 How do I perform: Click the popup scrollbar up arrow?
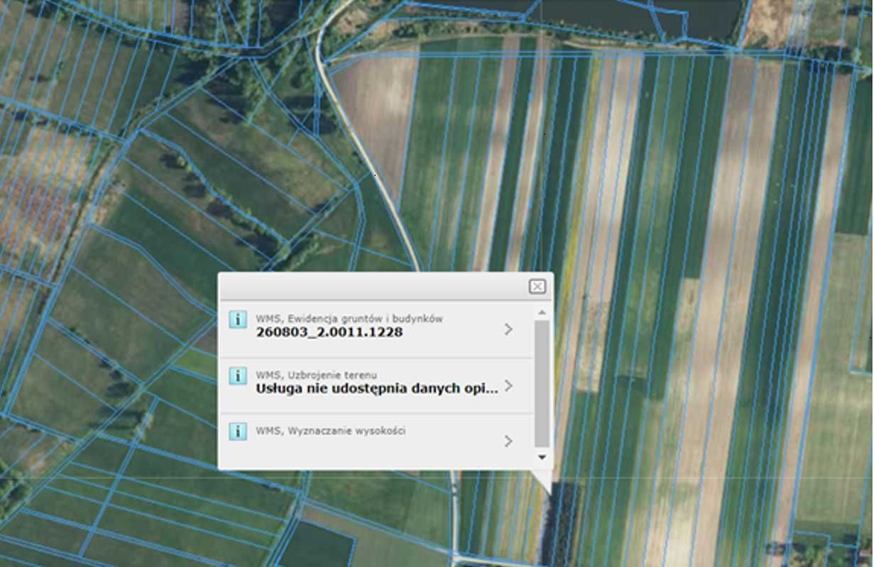542,312
